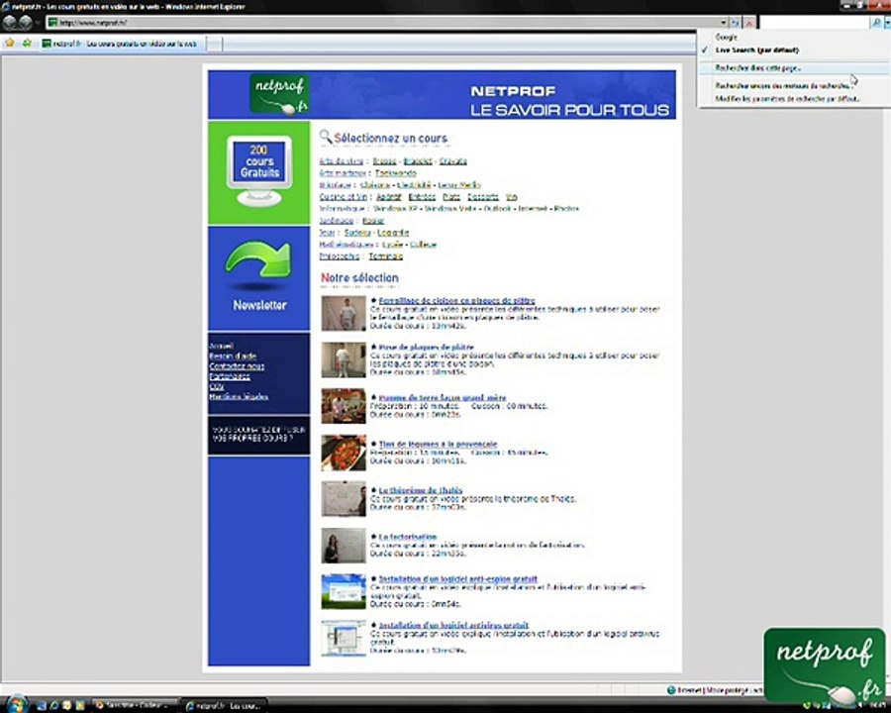
Task: Click Besoin d'aide in the sidebar
Action: click(233, 356)
